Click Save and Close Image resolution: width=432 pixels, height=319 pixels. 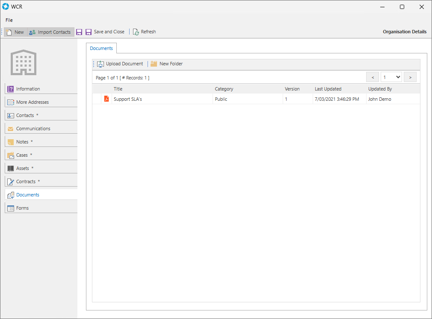click(x=105, y=32)
